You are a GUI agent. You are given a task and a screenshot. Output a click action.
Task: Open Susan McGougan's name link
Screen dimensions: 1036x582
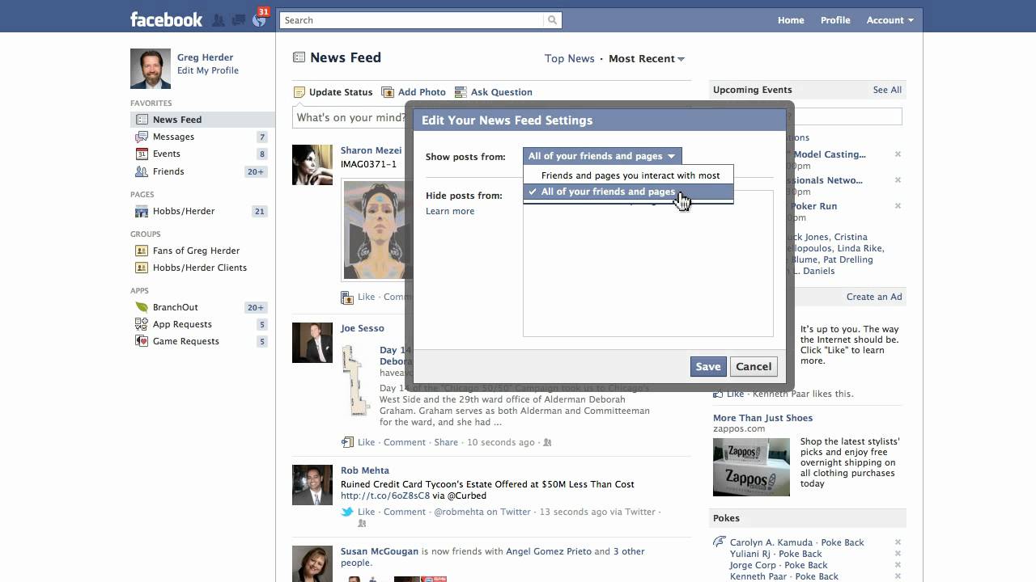[x=380, y=551]
